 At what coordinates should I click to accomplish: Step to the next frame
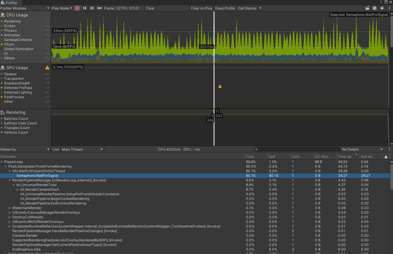point(92,8)
